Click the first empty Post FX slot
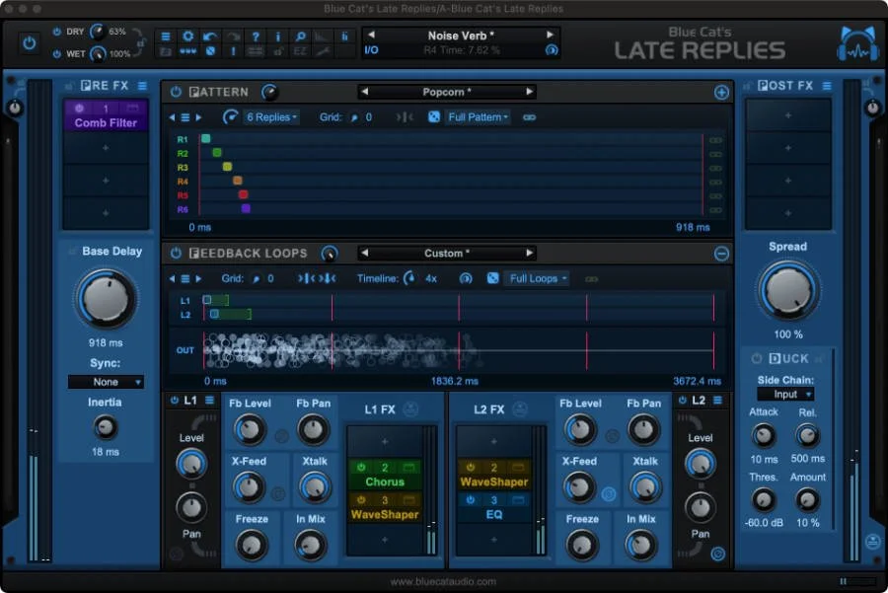Screen dimensions: 888x593 pos(787,115)
